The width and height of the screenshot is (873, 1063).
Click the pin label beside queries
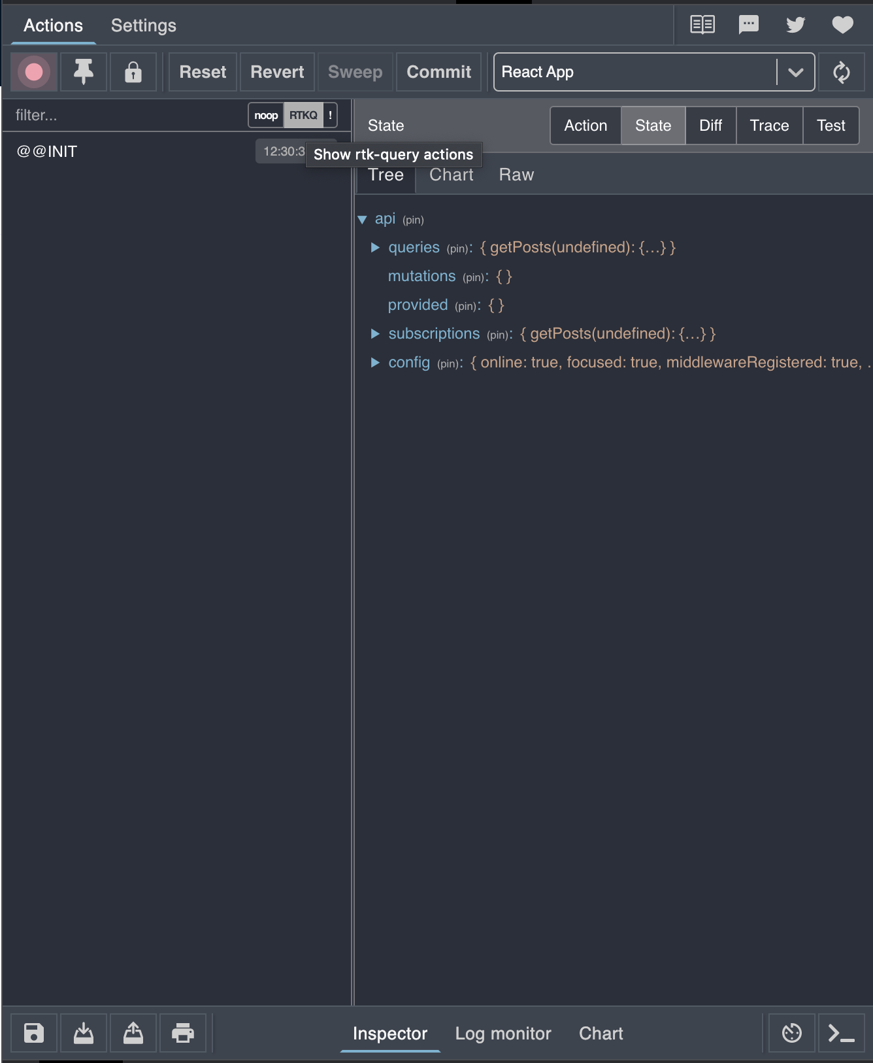point(457,249)
